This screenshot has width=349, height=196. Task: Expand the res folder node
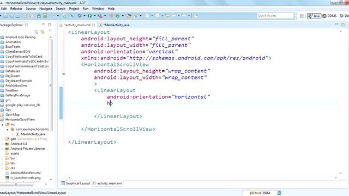tap(2, 168)
